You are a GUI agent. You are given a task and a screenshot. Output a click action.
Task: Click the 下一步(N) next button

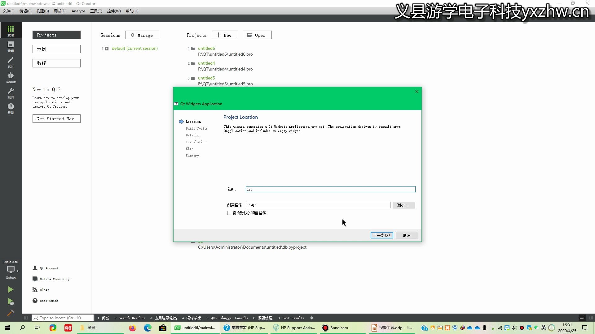click(382, 235)
